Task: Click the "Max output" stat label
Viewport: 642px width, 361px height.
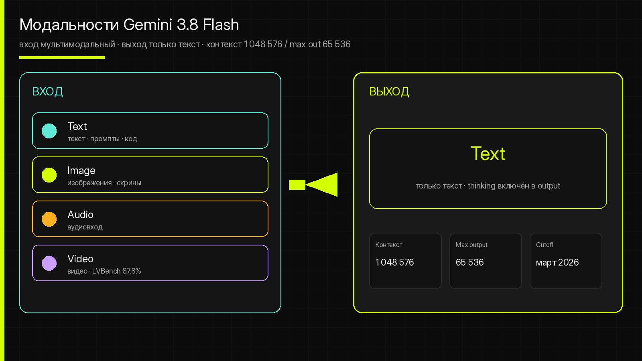Action: (471, 245)
